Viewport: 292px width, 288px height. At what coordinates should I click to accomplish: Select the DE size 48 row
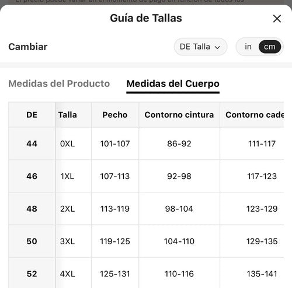[x=146, y=209]
